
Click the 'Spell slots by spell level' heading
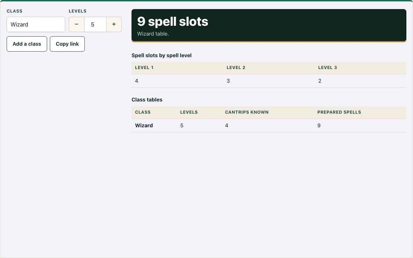coord(162,55)
